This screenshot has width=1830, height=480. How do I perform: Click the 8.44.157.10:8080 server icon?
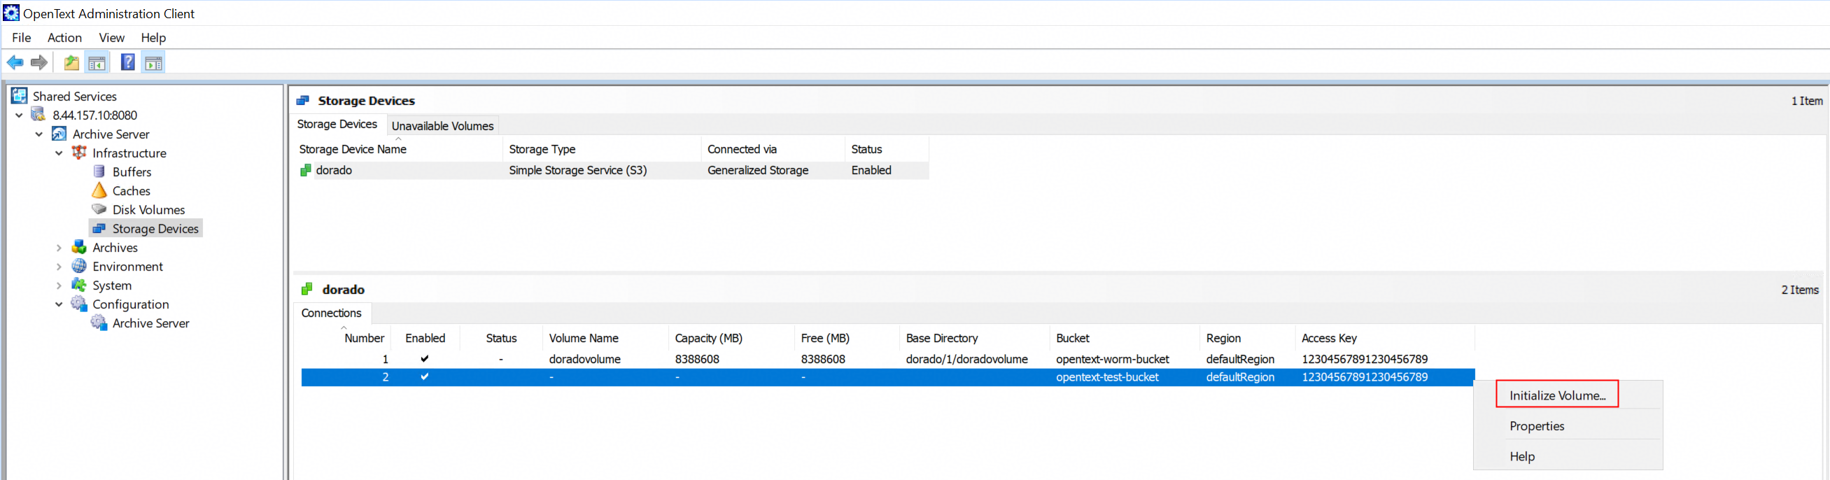point(39,115)
